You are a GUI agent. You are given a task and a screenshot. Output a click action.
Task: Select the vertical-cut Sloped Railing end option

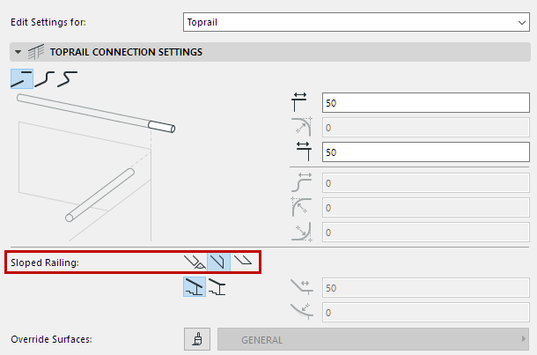click(217, 262)
